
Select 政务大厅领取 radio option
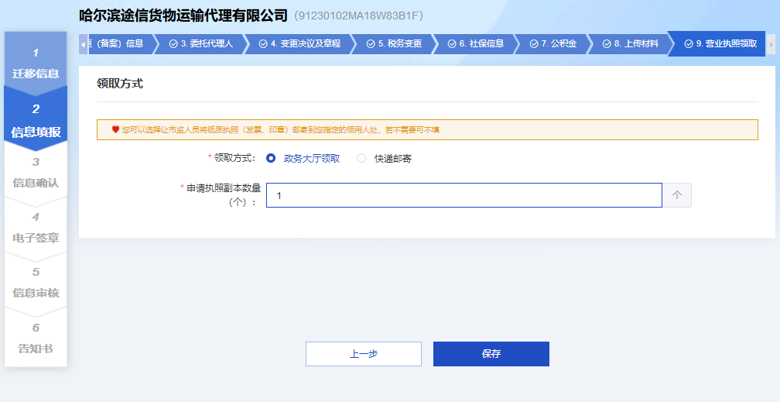coord(271,158)
